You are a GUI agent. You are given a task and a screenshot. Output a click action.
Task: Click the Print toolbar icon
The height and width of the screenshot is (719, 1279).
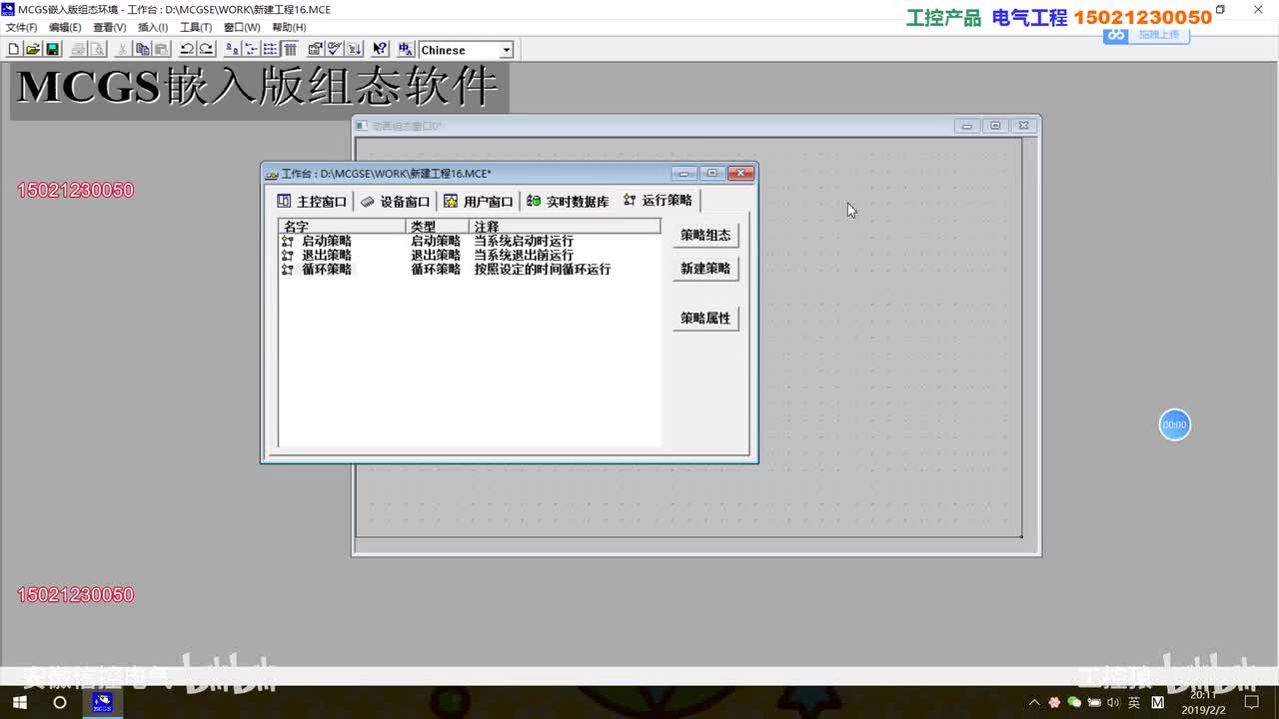click(79, 49)
